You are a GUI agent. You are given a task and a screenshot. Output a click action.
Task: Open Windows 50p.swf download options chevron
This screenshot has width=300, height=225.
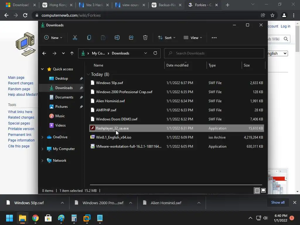[62, 203]
